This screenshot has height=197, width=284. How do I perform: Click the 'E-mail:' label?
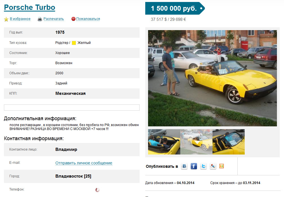click(x=15, y=163)
